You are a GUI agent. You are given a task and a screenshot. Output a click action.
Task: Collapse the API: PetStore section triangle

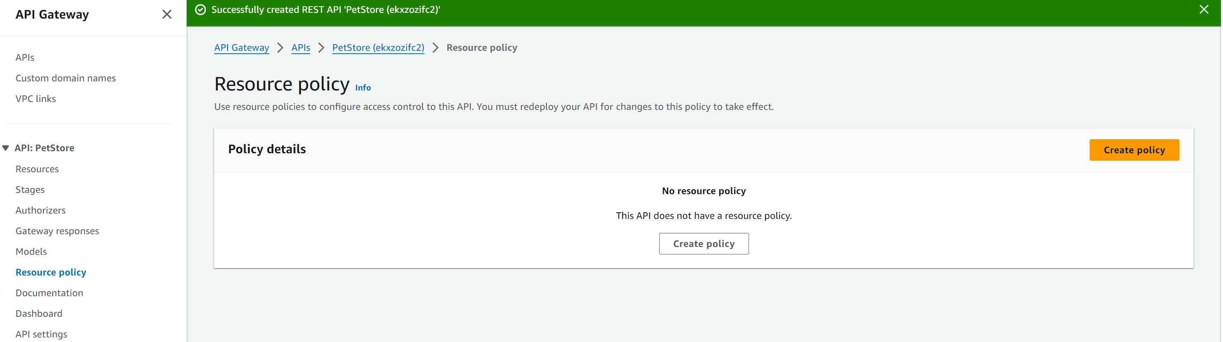(6, 148)
